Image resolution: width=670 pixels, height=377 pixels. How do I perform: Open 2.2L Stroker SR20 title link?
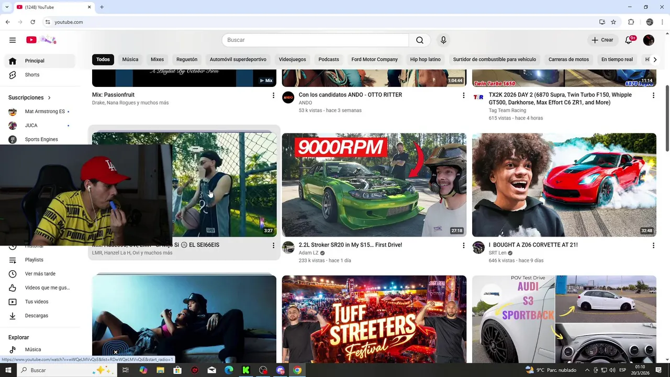pyautogui.click(x=350, y=245)
